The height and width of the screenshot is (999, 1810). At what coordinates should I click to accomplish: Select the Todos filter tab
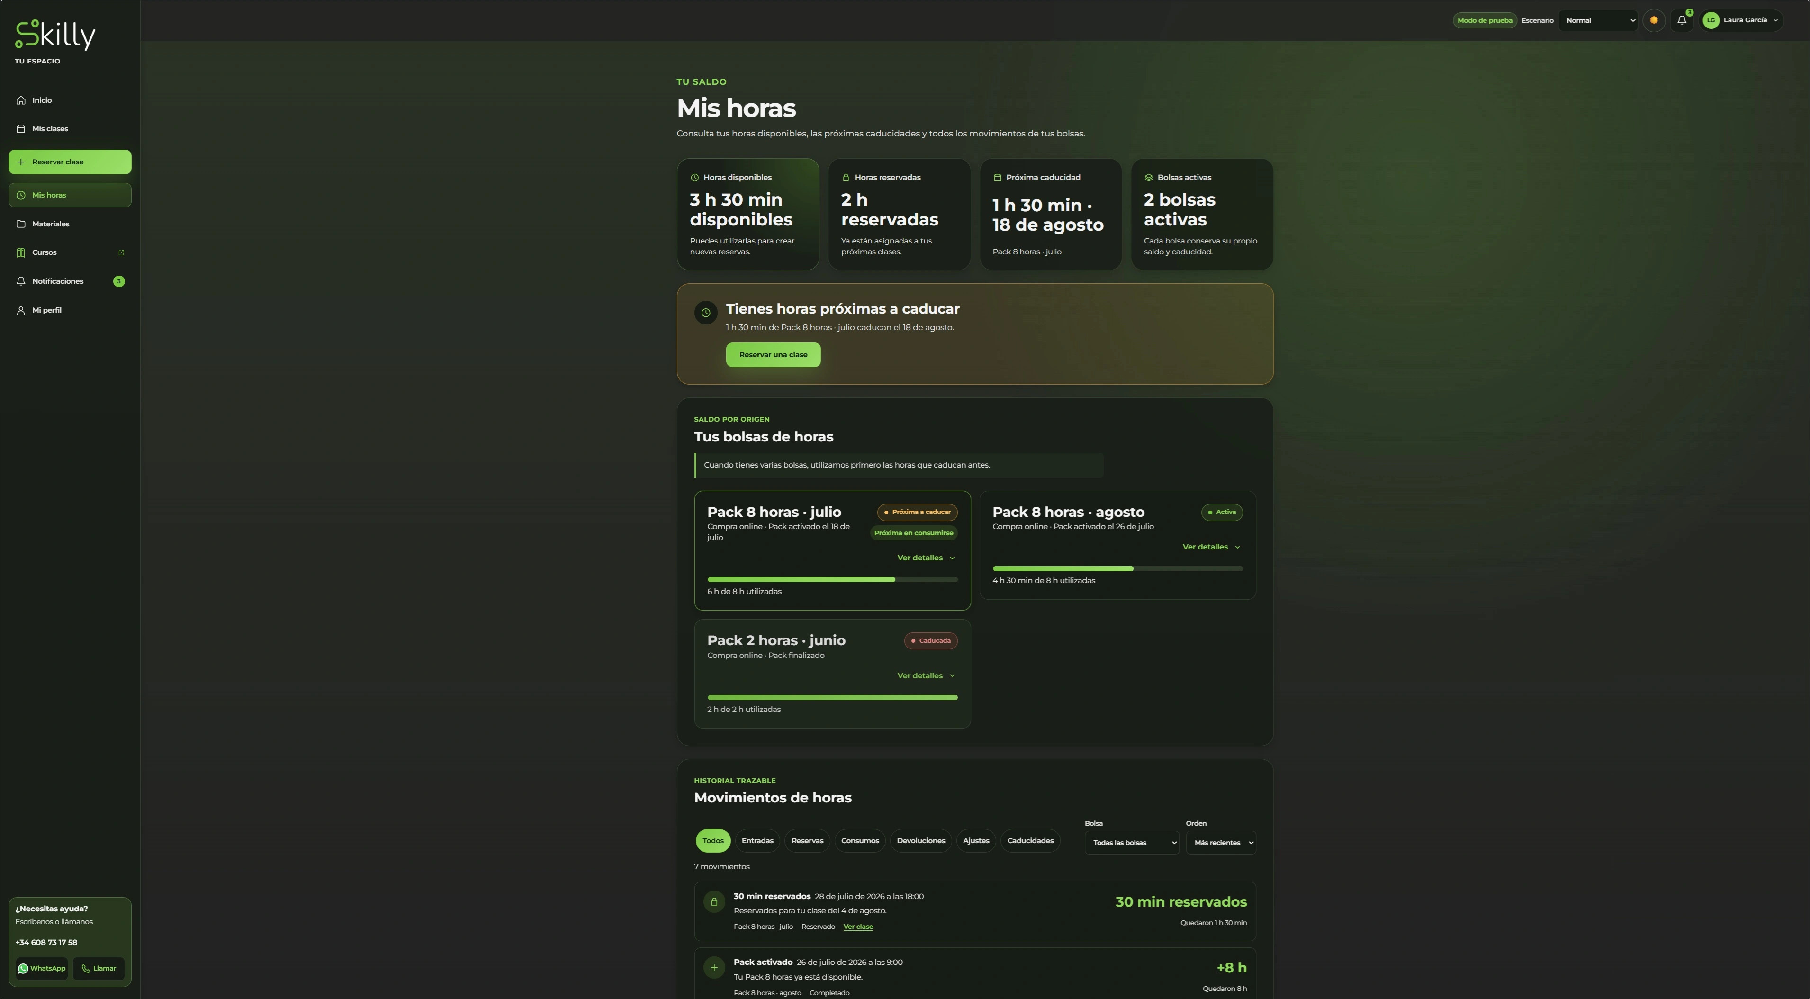(x=712, y=841)
